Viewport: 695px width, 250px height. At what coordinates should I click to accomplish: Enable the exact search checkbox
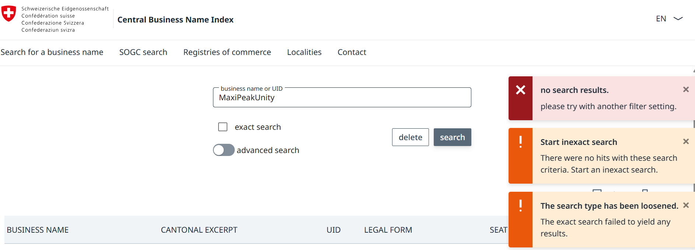click(x=223, y=127)
